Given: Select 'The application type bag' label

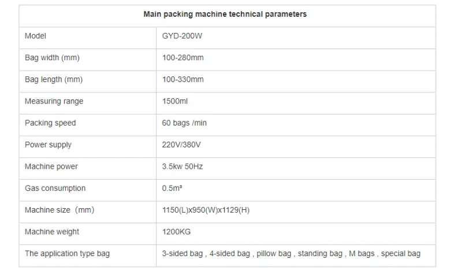Looking at the screenshot, I should 67,254.
